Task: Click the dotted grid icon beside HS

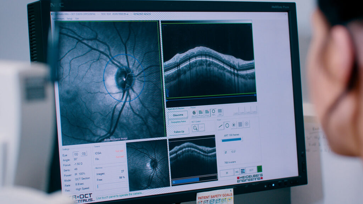Action: [x=242, y=171]
